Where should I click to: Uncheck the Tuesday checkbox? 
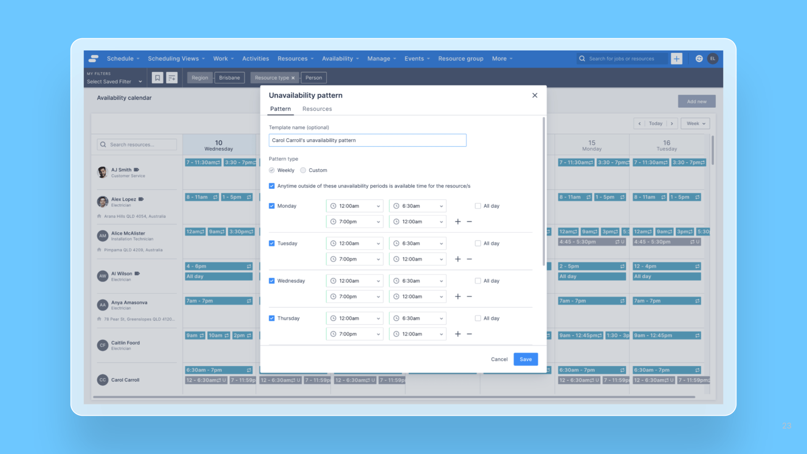click(x=272, y=243)
